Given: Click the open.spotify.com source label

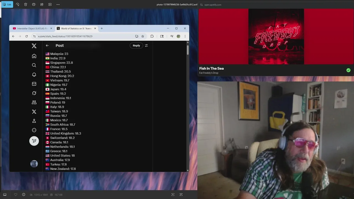Looking at the screenshot, I should (213, 5).
